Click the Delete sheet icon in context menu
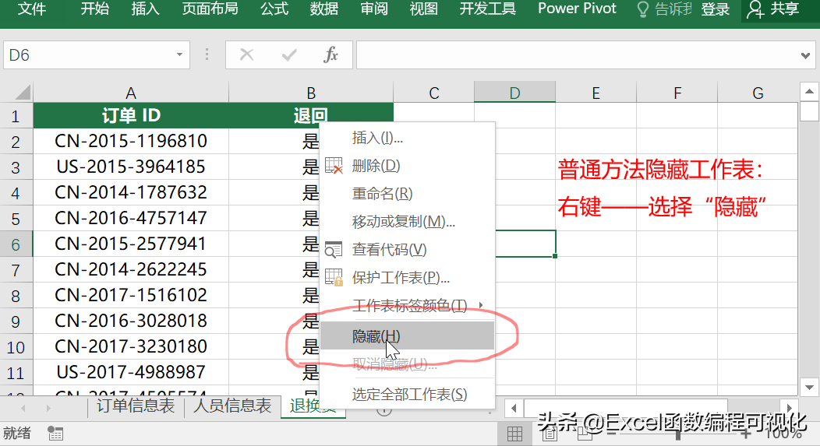Viewport: 820px width, 446px height. tap(334, 166)
